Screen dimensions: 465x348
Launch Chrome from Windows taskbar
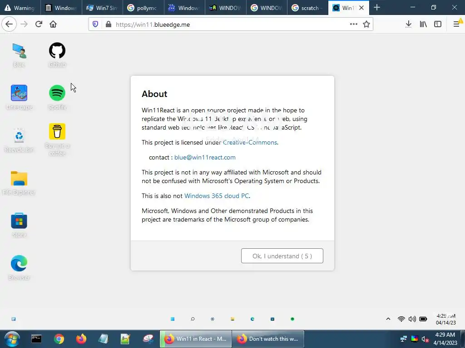[59, 339]
